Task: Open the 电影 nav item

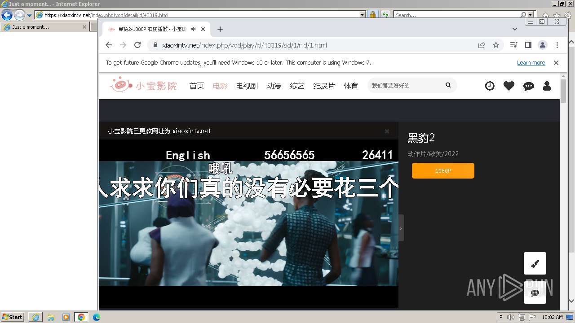Action: click(220, 86)
